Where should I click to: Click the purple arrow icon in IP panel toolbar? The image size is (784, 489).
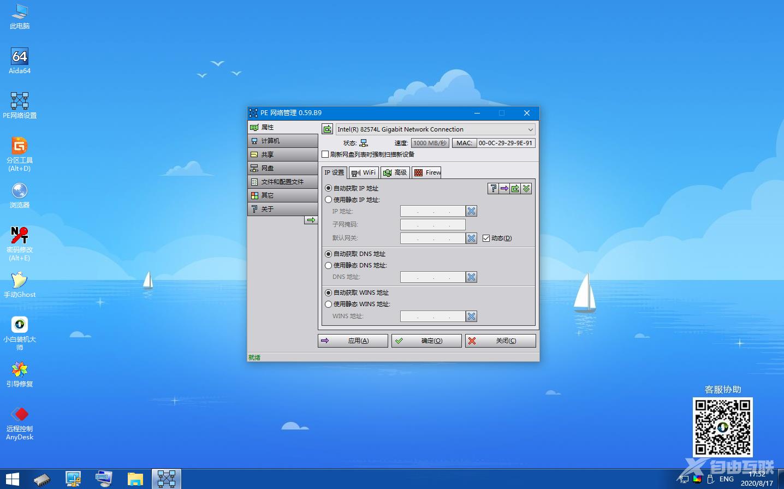tap(504, 188)
